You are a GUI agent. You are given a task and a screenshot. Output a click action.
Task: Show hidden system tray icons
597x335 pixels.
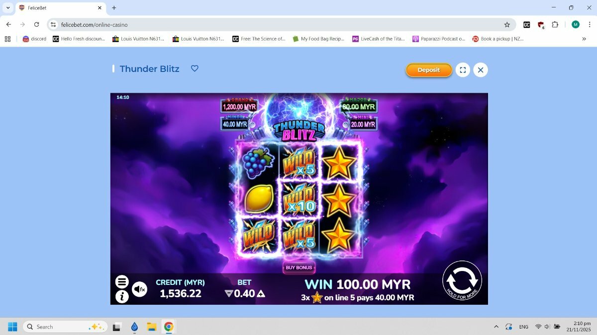496,327
